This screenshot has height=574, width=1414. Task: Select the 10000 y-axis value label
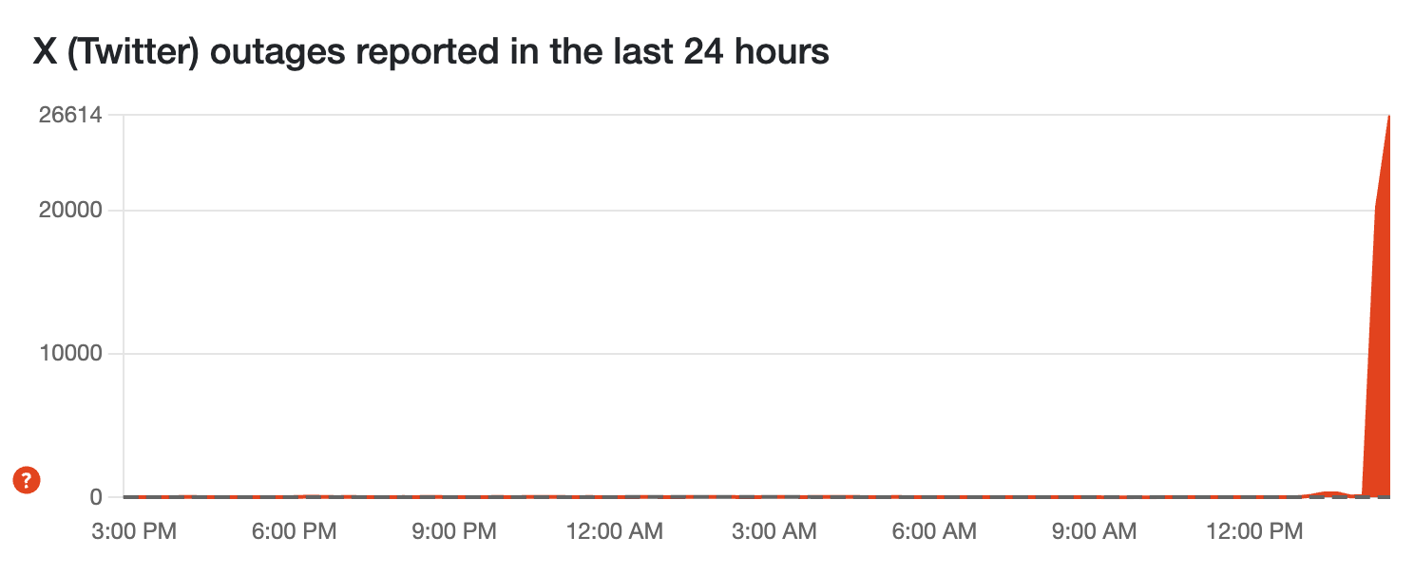(x=69, y=354)
